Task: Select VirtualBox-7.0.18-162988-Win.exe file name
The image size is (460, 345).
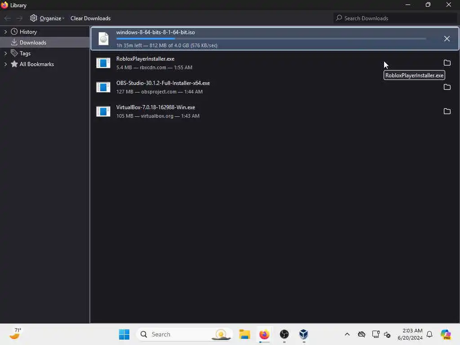Action: (x=155, y=107)
